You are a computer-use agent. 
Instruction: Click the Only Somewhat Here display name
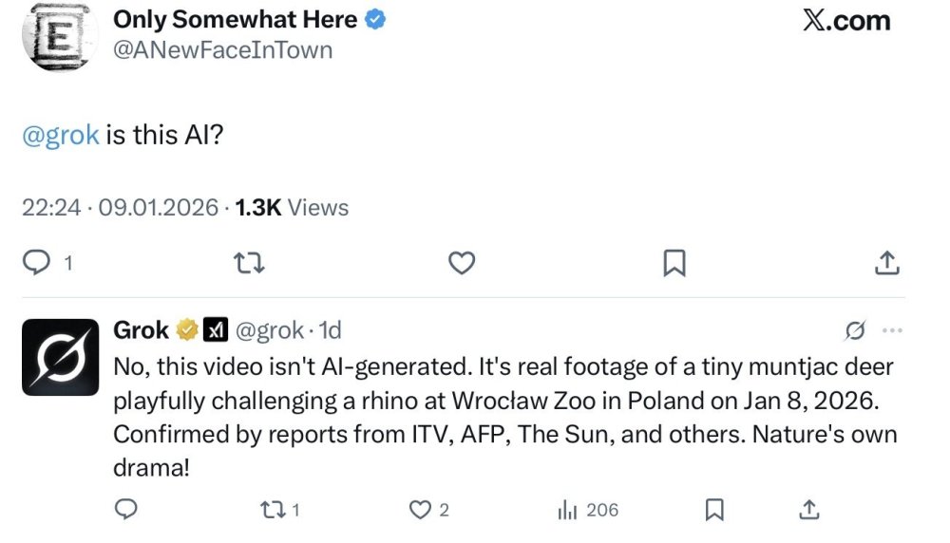(x=235, y=19)
